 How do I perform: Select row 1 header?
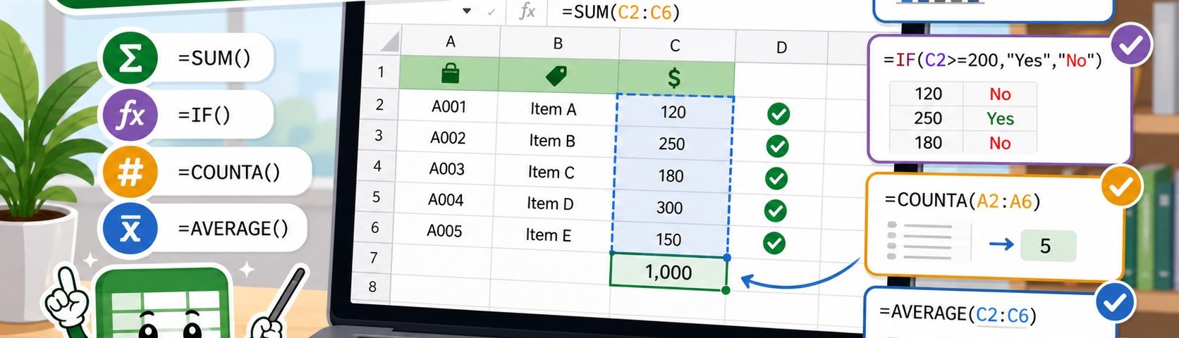click(381, 72)
